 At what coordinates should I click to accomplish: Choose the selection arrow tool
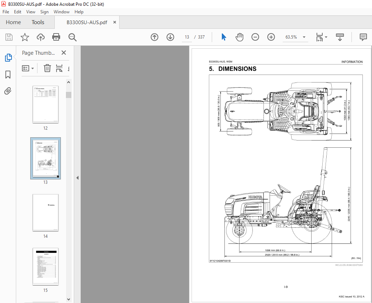pos(224,37)
